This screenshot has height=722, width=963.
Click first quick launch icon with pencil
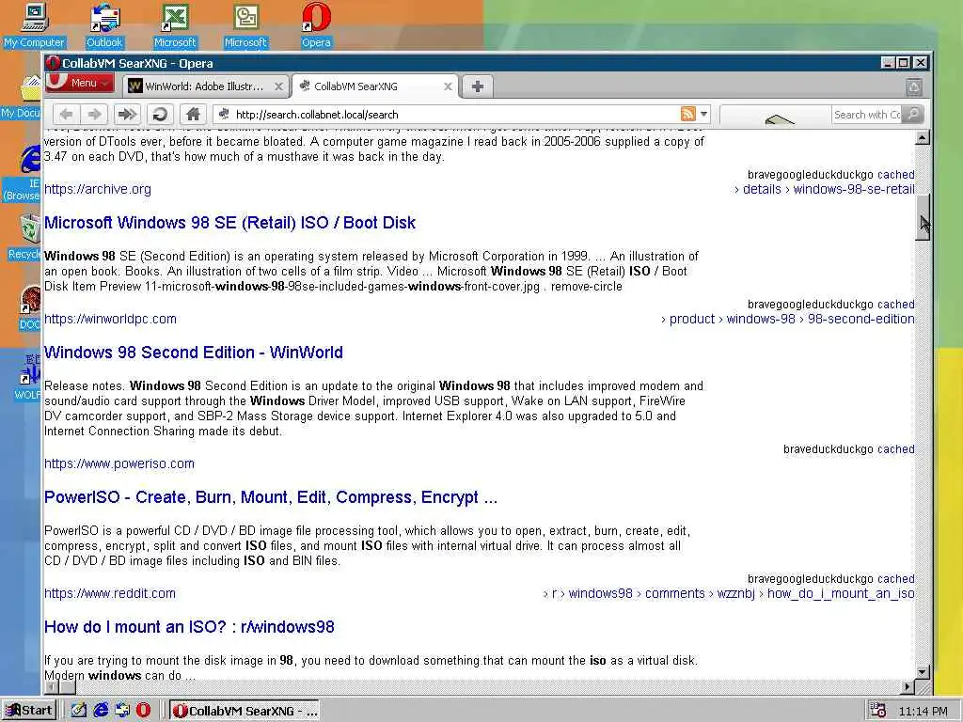pos(79,711)
